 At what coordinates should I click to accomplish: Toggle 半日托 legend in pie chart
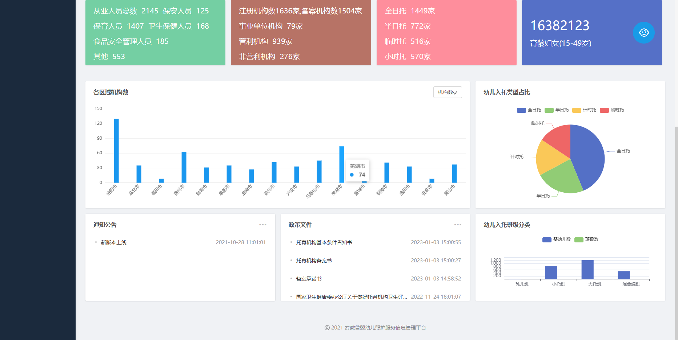tap(557, 110)
